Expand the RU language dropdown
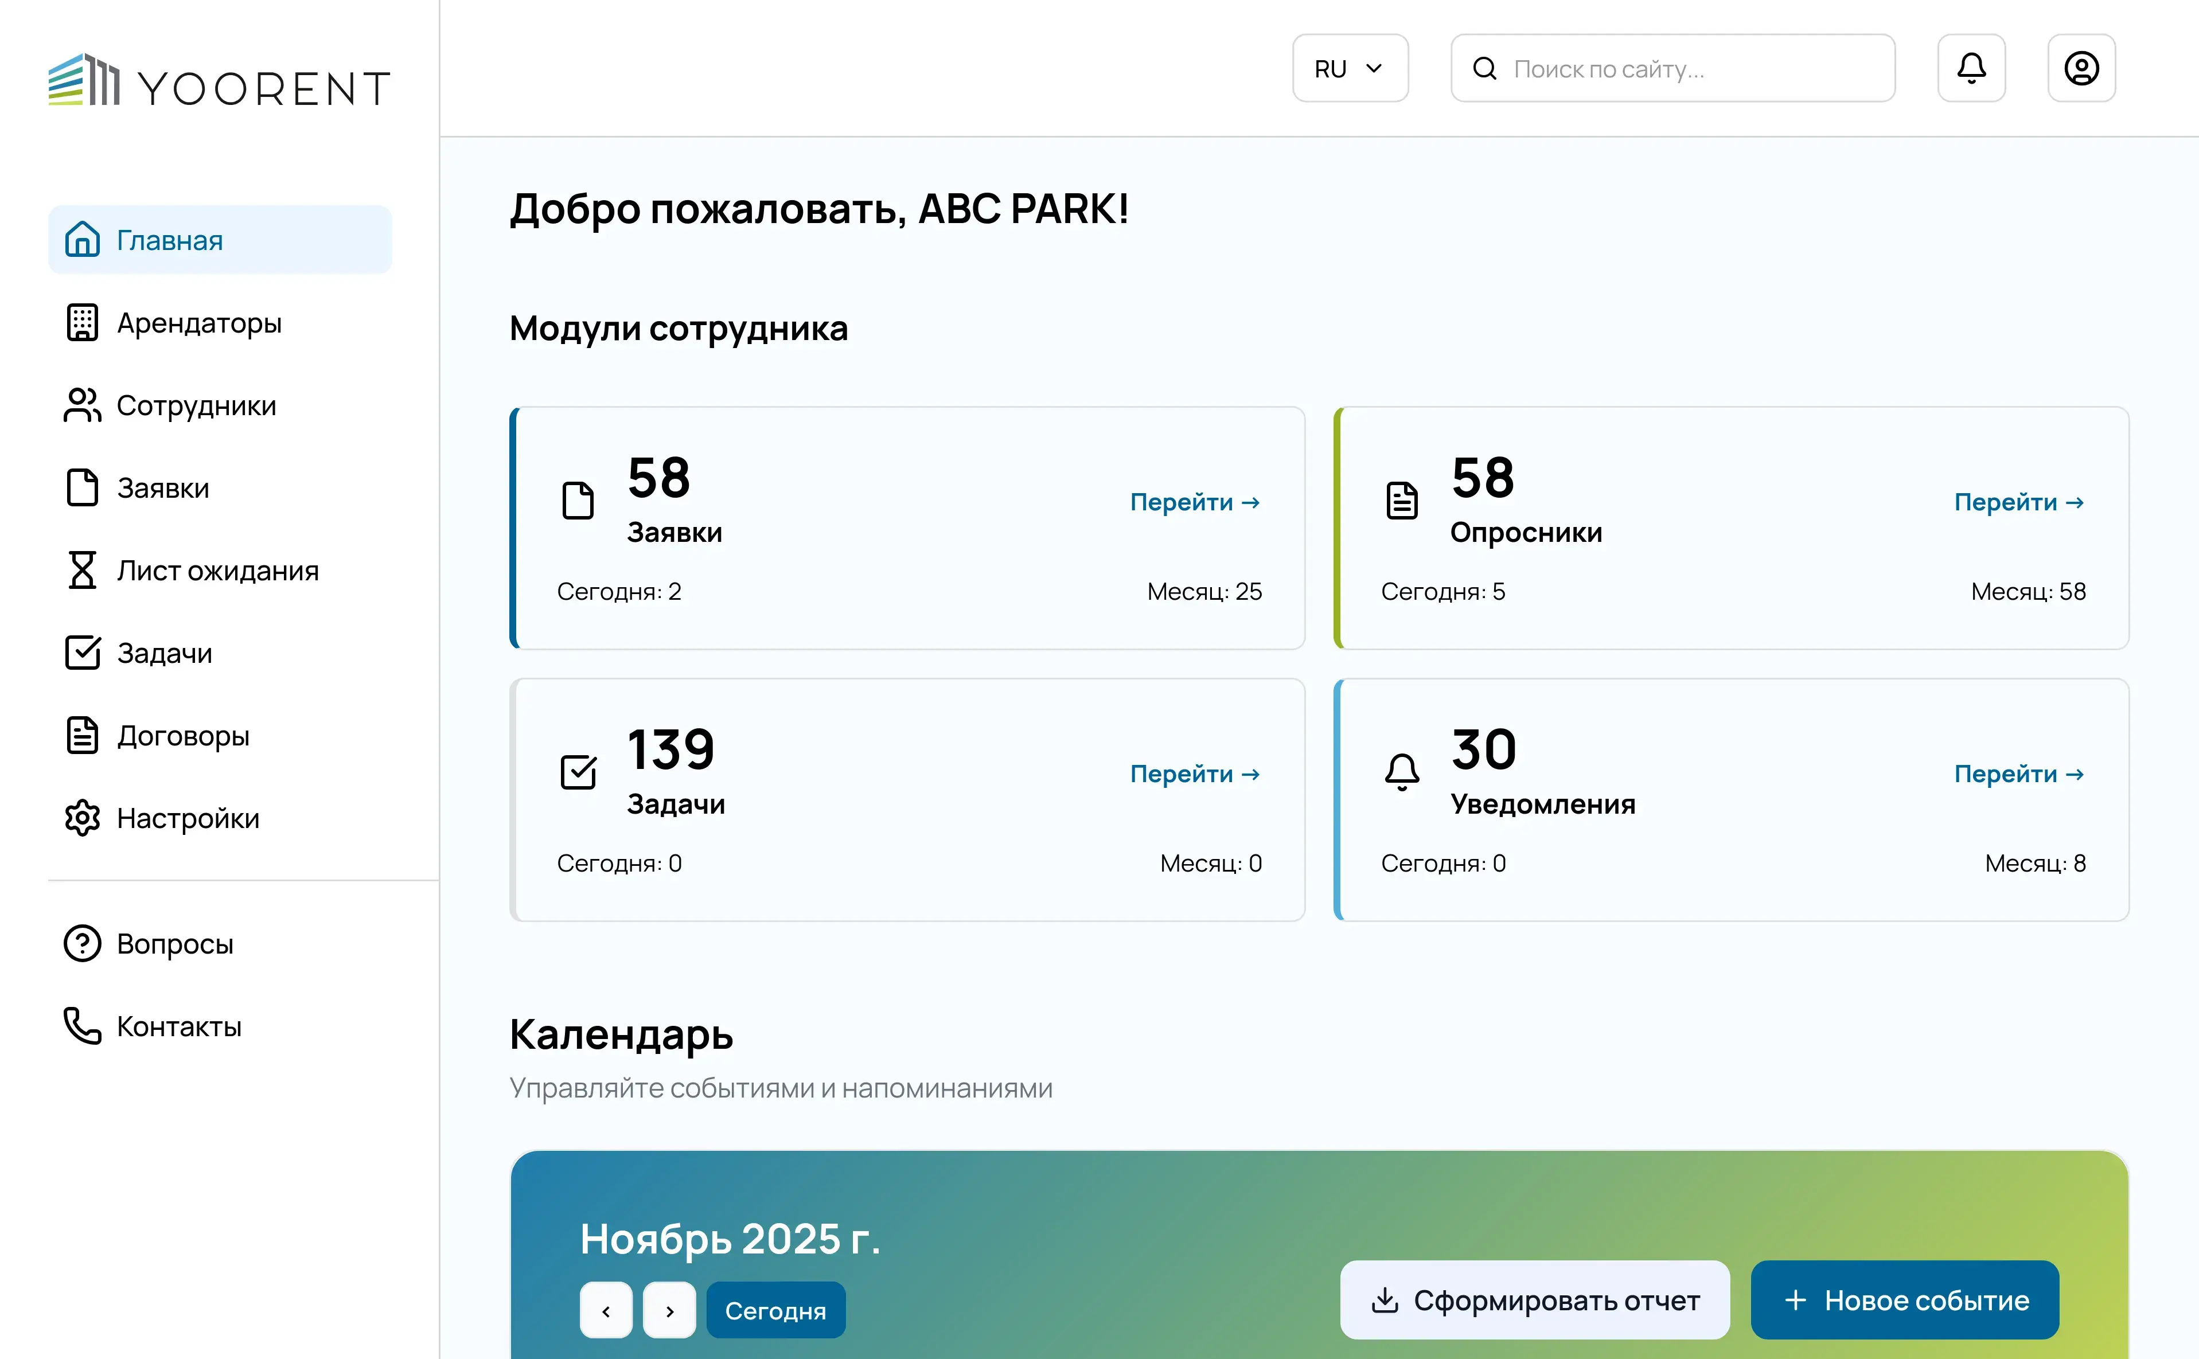The image size is (2199, 1359). [1350, 68]
